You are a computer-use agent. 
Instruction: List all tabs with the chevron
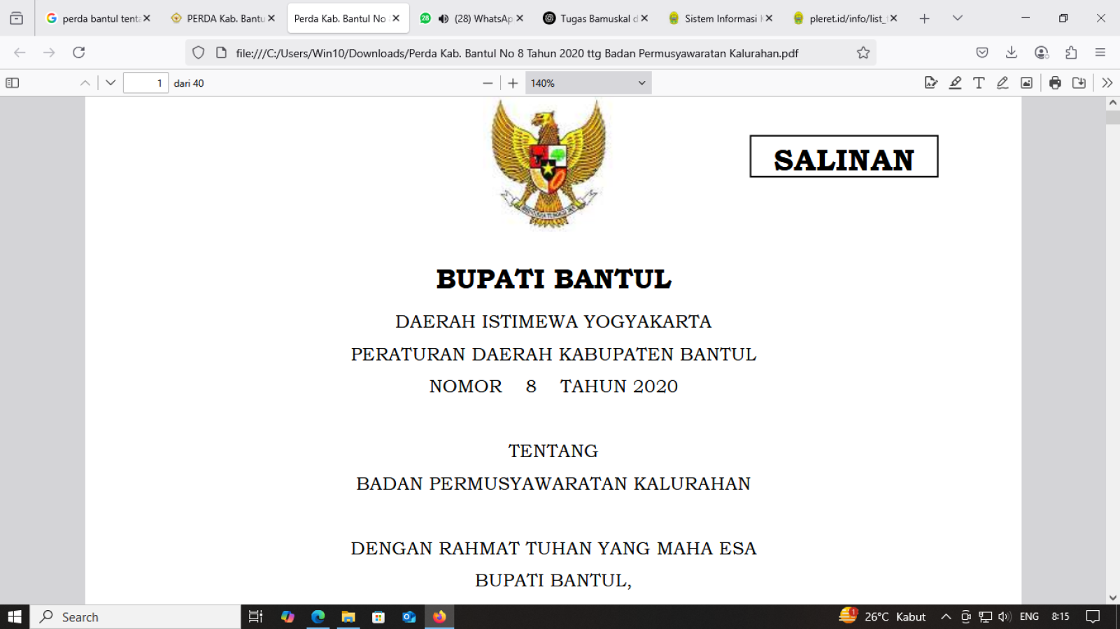(x=958, y=18)
